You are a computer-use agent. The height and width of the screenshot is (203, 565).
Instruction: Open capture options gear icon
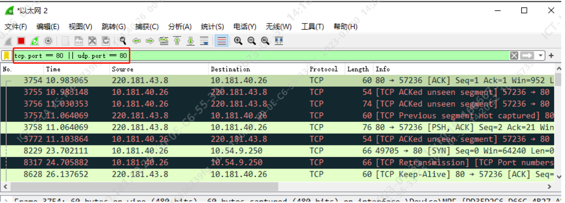pos(48,41)
